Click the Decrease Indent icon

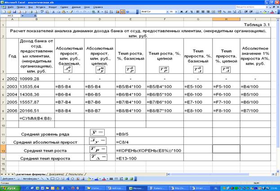[246, 12]
